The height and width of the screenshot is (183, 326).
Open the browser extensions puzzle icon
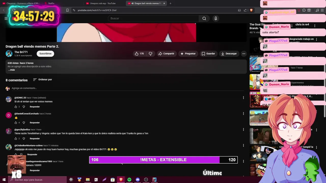pyautogui.click(x=304, y=10)
